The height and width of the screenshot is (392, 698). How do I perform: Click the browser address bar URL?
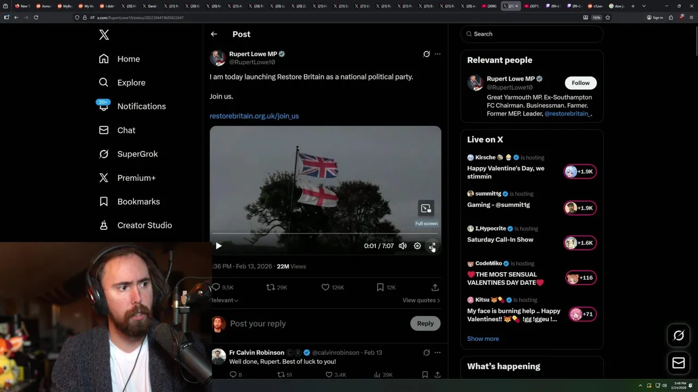[140, 17]
